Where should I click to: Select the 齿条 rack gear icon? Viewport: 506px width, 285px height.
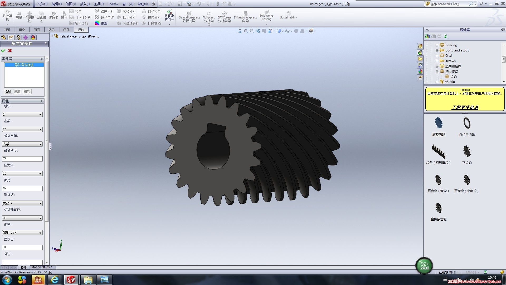pyautogui.click(x=439, y=151)
